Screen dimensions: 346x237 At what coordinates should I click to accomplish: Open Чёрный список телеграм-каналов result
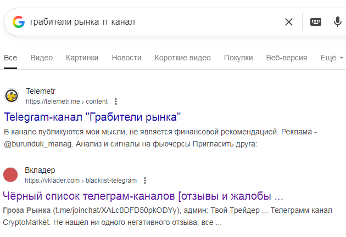143,196
